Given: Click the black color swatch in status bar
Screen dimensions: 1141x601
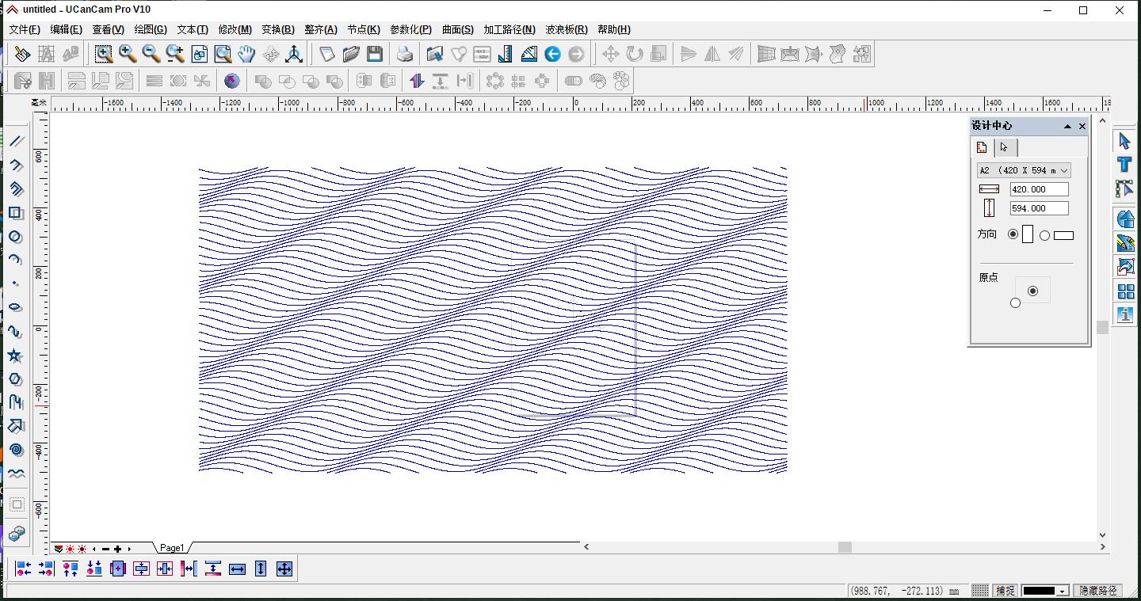Looking at the screenshot, I should (x=1039, y=591).
